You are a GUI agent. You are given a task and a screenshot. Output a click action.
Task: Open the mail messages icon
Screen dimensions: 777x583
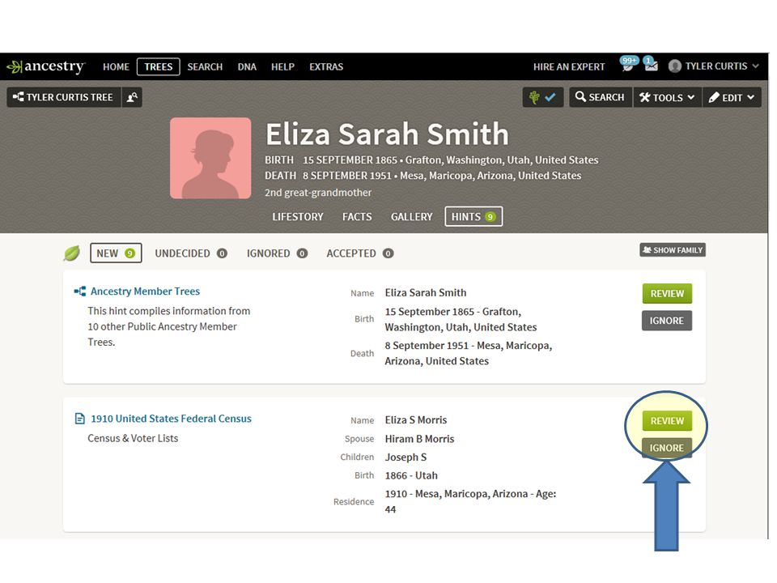(651, 64)
